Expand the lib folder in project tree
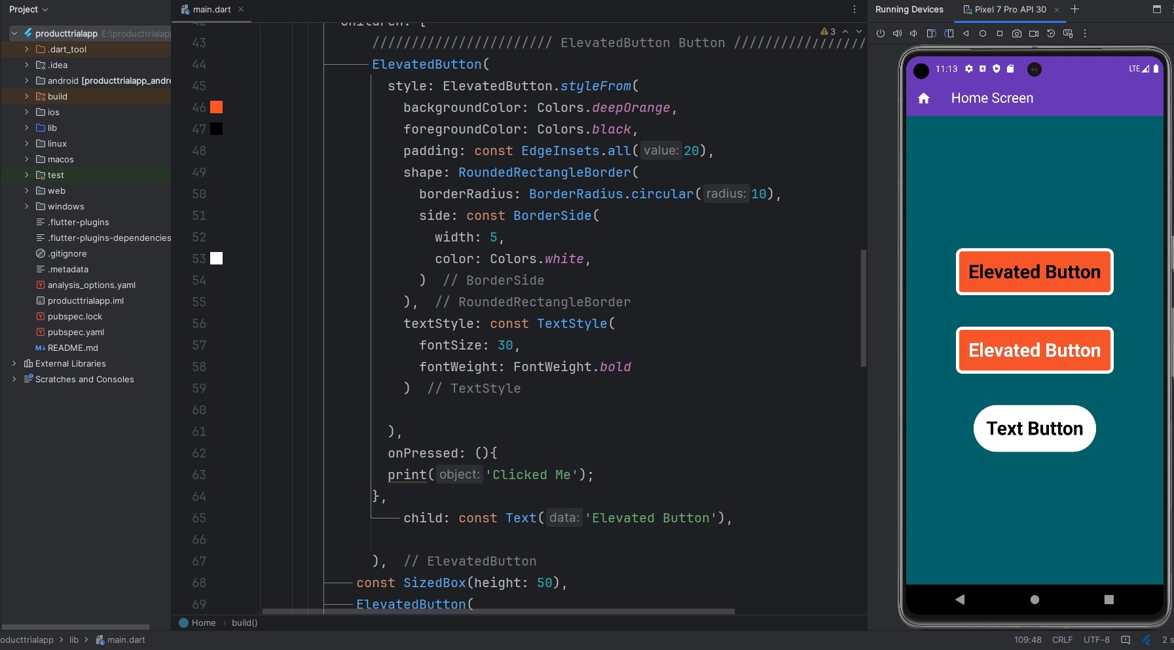Screen dimensions: 1174x650 26,128
